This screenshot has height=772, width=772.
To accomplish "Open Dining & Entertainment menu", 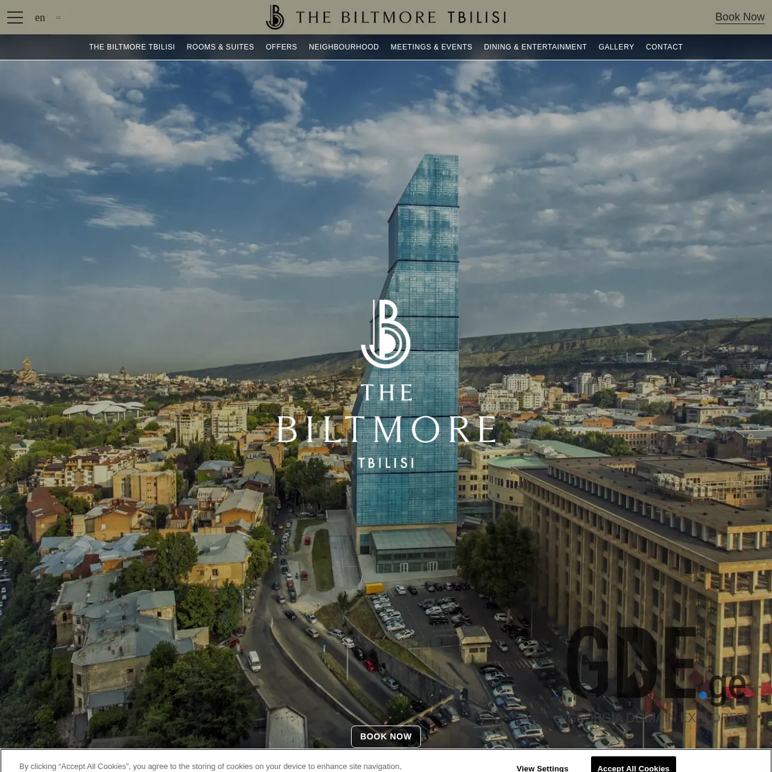I will tap(535, 47).
